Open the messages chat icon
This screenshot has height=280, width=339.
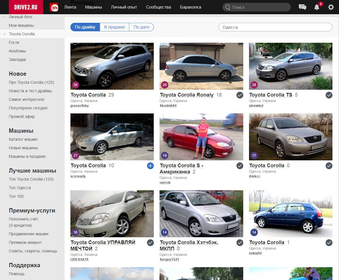(x=303, y=7)
